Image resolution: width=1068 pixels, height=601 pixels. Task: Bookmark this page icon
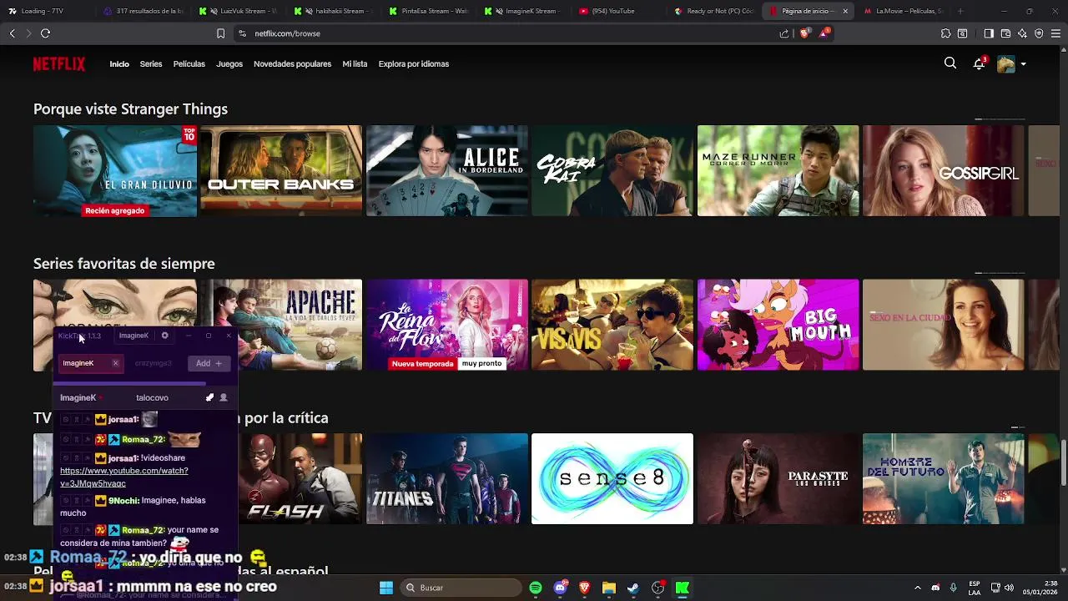pos(220,33)
